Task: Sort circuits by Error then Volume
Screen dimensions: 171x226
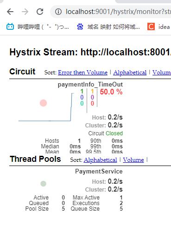Action: (x=82, y=73)
